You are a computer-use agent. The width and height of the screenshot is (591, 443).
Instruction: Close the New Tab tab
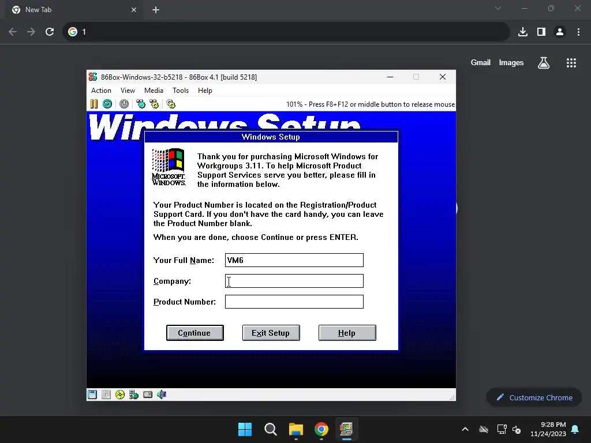click(134, 10)
